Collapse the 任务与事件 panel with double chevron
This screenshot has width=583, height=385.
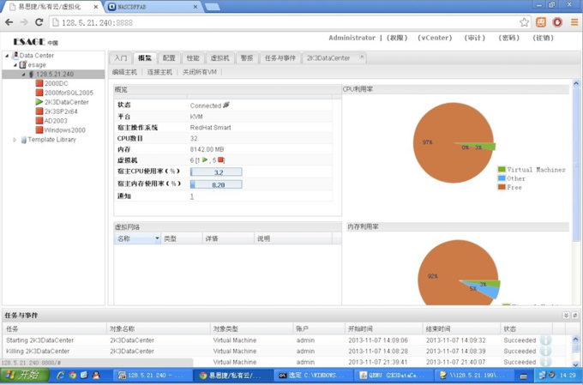click(x=566, y=316)
